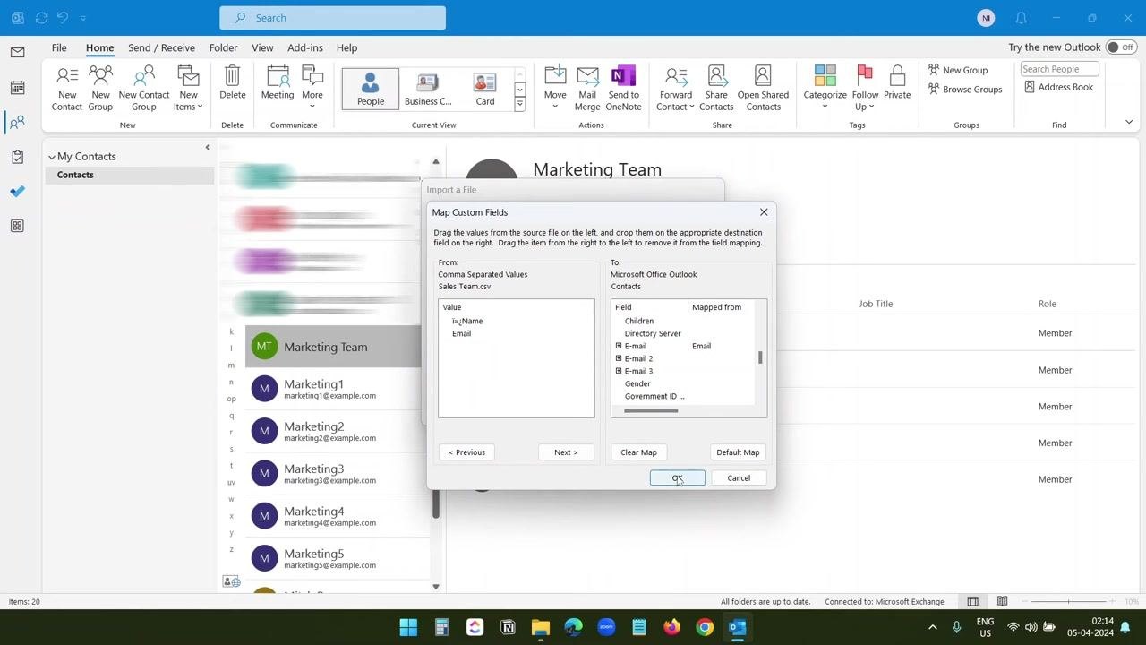Click the top Search box
This screenshot has width=1146, height=645.
point(332,18)
